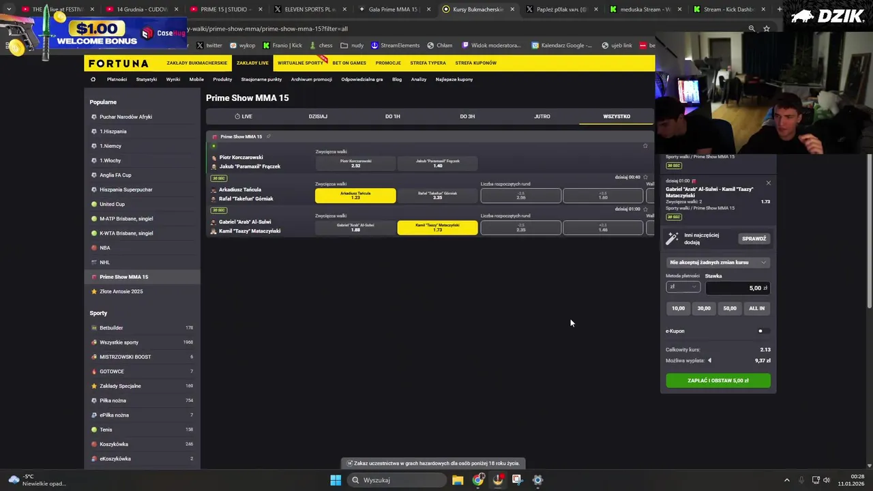Open the chess bookmark
The width and height of the screenshot is (873, 491).
pos(321,46)
